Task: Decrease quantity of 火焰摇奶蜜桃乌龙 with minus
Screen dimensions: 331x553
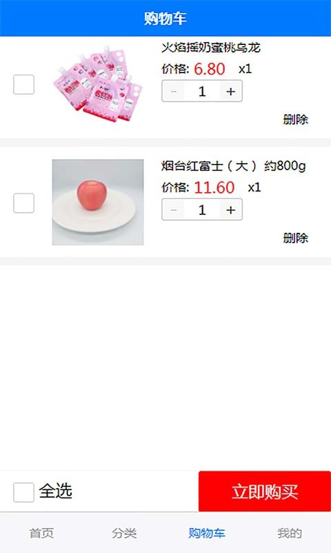Action: click(x=173, y=91)
